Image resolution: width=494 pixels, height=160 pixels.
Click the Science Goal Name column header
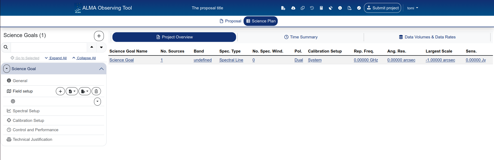128,51
